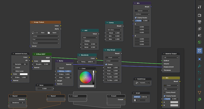Click the A color swatch in color Mix node
This screenshot has width=204, height=109.
pos(174,102)
